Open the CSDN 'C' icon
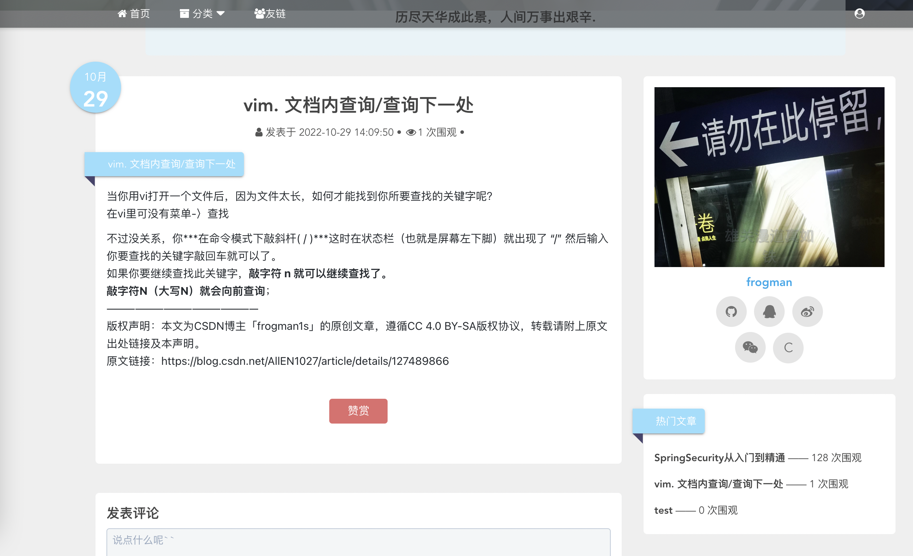This screenshot has height=556, width=913. point(788,348)
